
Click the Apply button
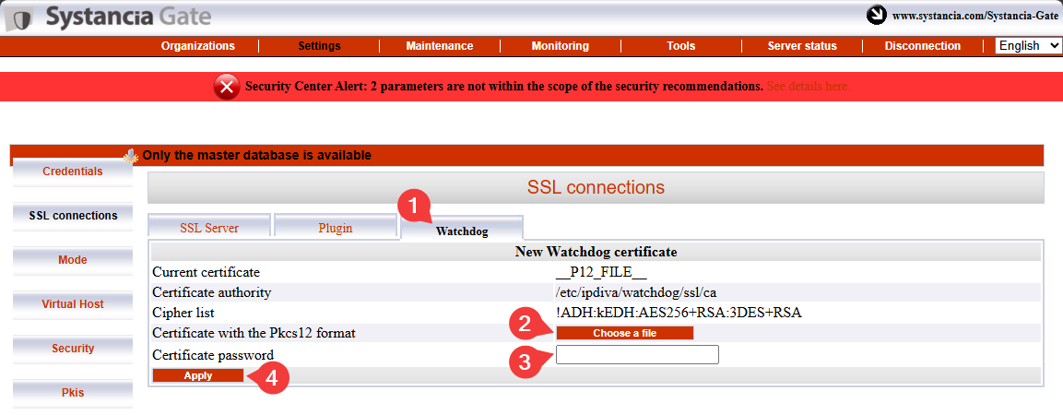(x=198, y=375)
